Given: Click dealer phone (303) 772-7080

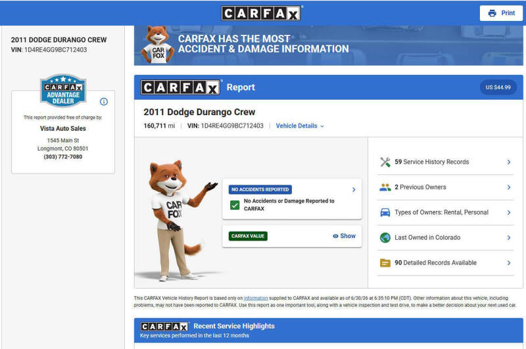Looking at the screenshot, I should click(63, 157).
